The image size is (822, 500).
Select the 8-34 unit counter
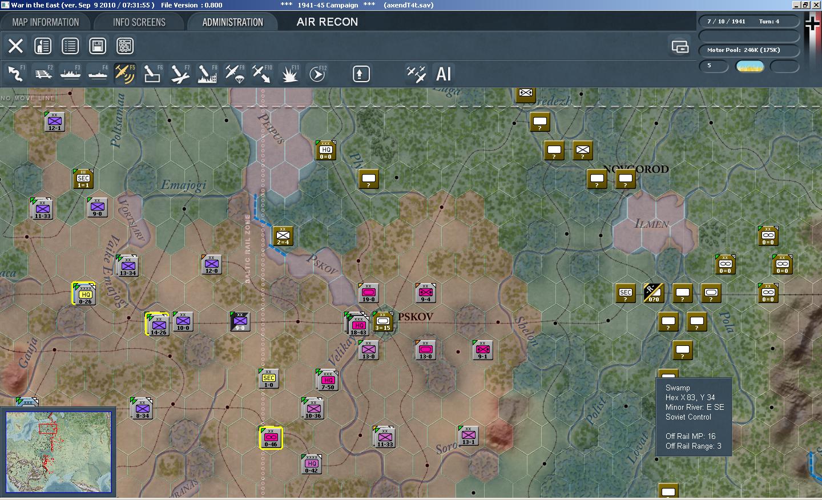142,409
